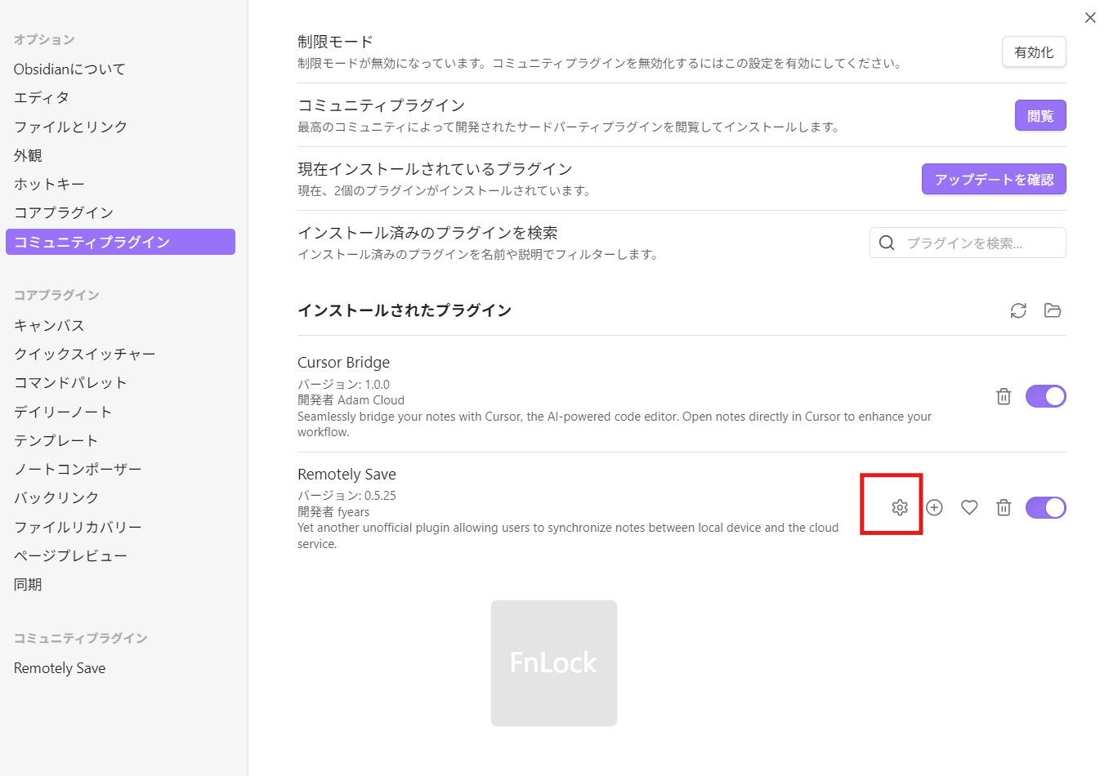Open クイックスイッチャー settings

click(120, 354)
